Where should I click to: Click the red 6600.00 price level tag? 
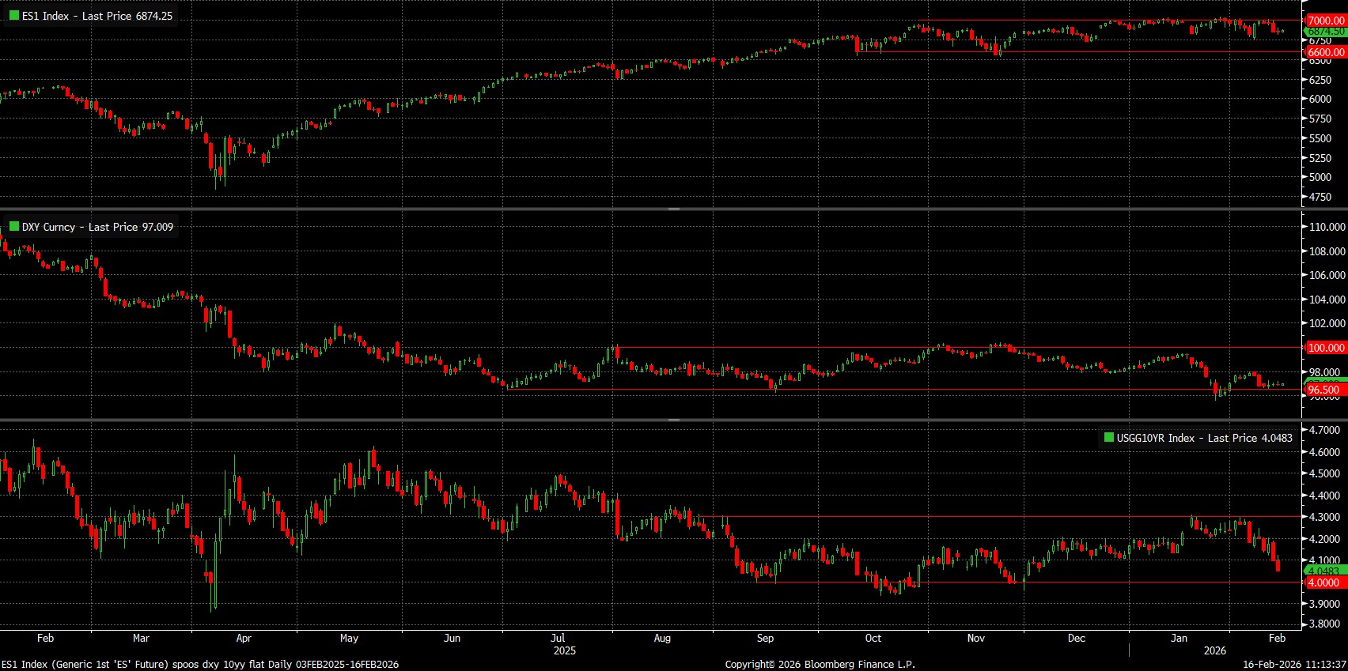coord(1325,52)
